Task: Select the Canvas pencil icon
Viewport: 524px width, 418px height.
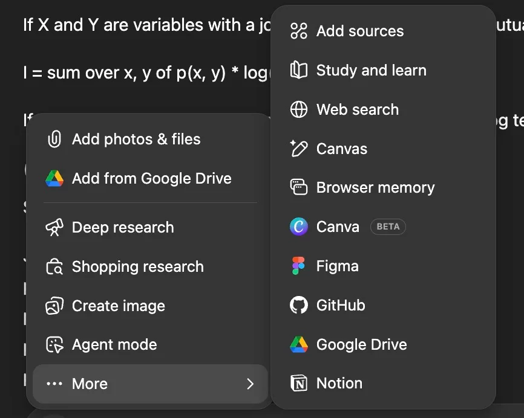Action: [298, 149]
